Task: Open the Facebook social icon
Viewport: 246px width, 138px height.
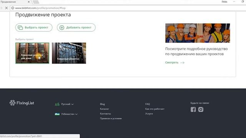Action: 193,110
